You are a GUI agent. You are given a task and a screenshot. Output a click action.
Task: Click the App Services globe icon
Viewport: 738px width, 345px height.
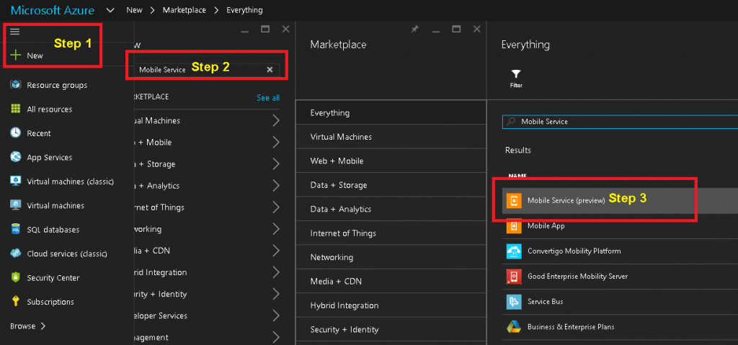(x=16, y=157)
